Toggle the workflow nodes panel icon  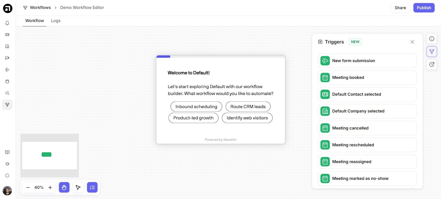[x=432, y=51]
